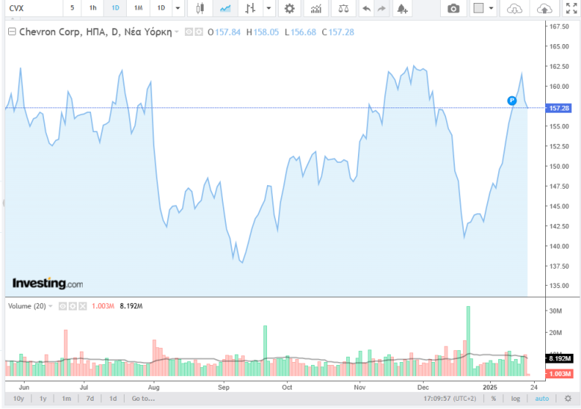Toggle auto scale button
The width and height of the screenshot is (581, 409).
541,399
